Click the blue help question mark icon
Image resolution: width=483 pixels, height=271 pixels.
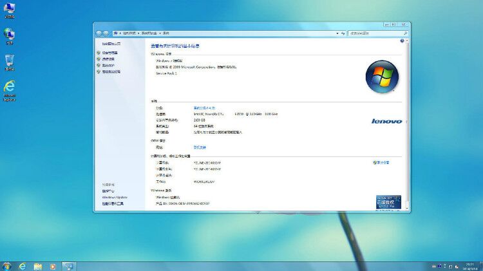pyautogui.click(x=402, y=41)
